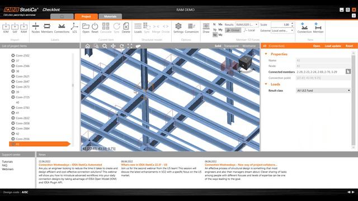Open news article about IDEA StatiCa Automated
358x201 pixels.
tap(70, 165)
